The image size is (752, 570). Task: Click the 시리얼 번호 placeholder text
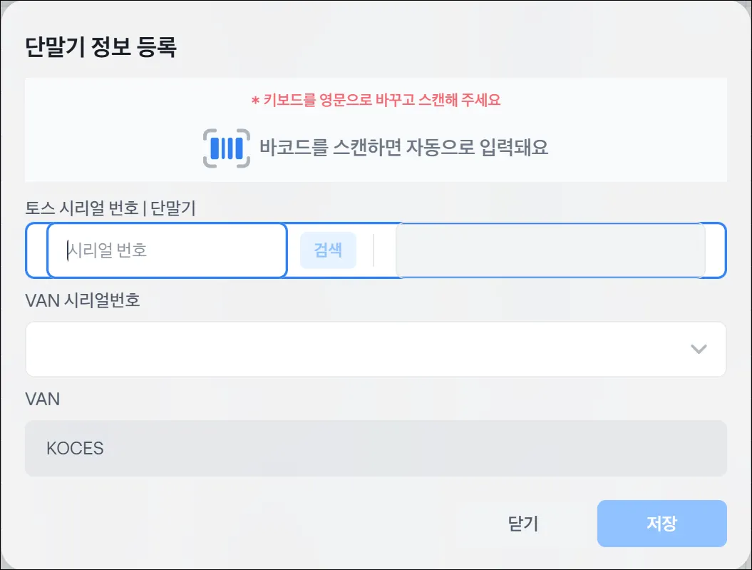(108, 250)
